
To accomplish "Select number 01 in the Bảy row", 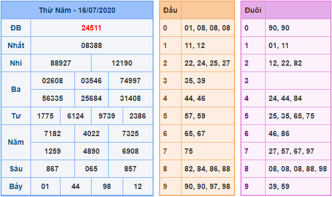I will coord(45,186).
